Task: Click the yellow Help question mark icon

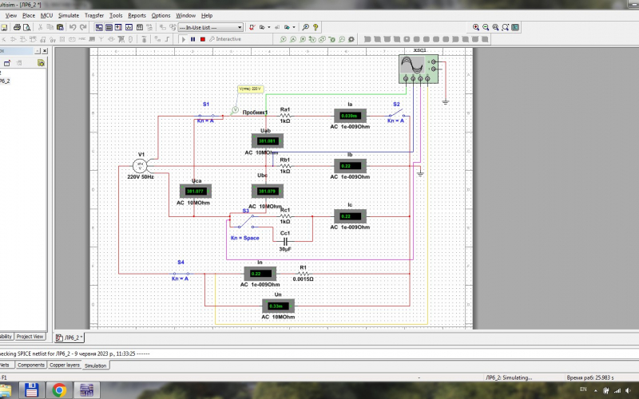Action: click(x=316, y=27)
